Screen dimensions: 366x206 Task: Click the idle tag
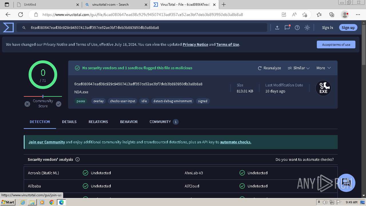tap(144, 101)
